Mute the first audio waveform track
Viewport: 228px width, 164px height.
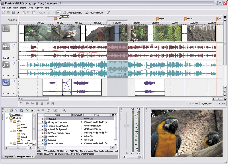click(14, 45)
